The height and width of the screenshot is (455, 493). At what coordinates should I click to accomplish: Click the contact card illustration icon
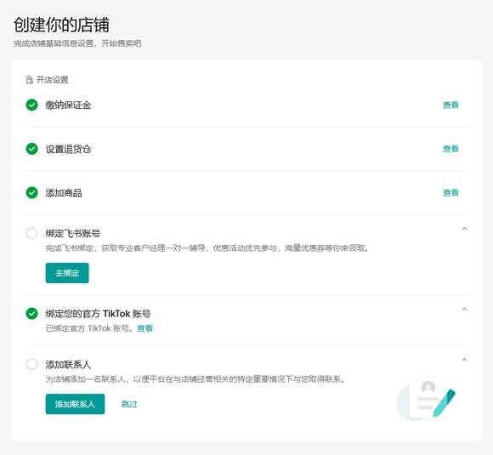pos(427,398)
